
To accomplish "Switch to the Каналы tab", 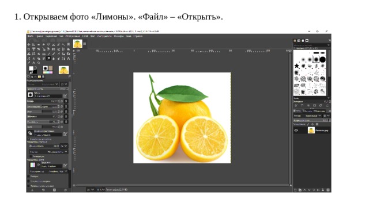I will click(307, 111).
